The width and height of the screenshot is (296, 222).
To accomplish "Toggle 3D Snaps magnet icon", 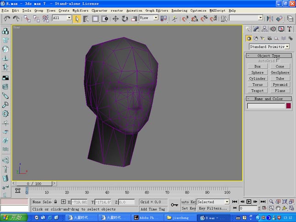I will pos(185,18).
